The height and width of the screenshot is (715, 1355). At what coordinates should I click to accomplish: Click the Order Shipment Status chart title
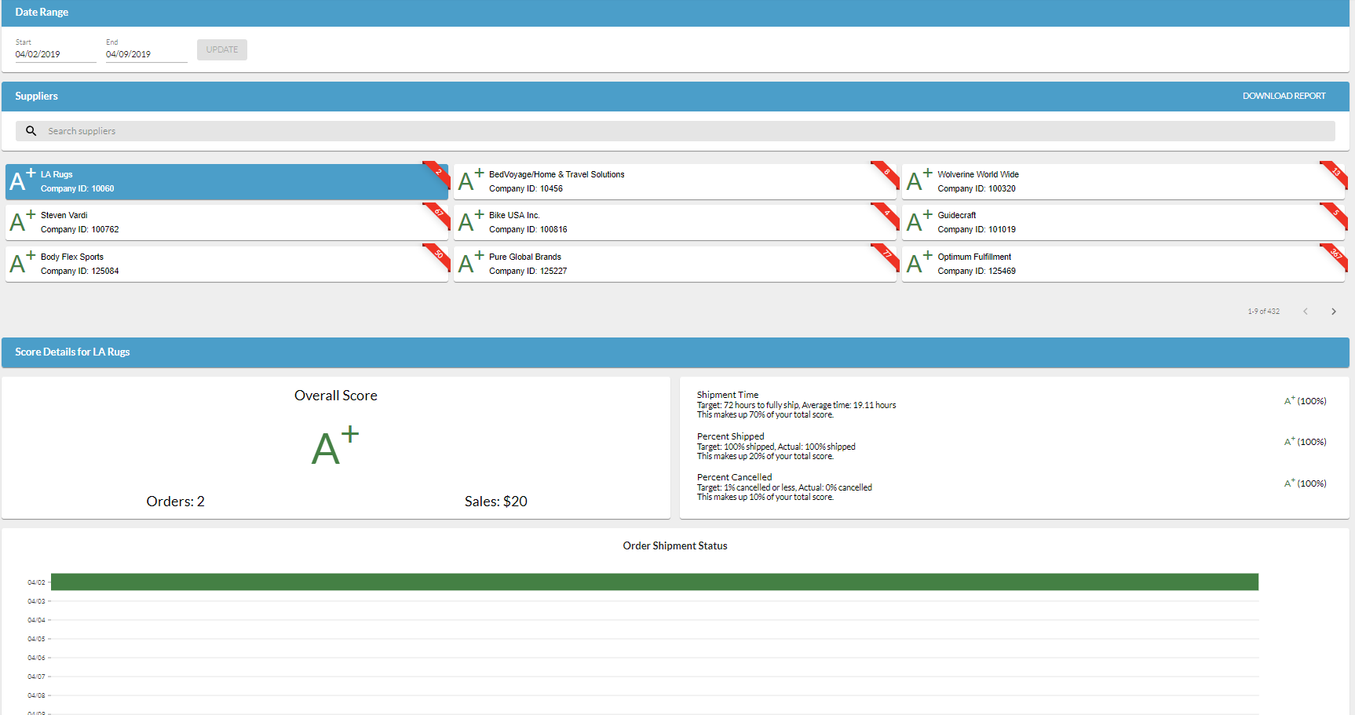pos(675,545)
